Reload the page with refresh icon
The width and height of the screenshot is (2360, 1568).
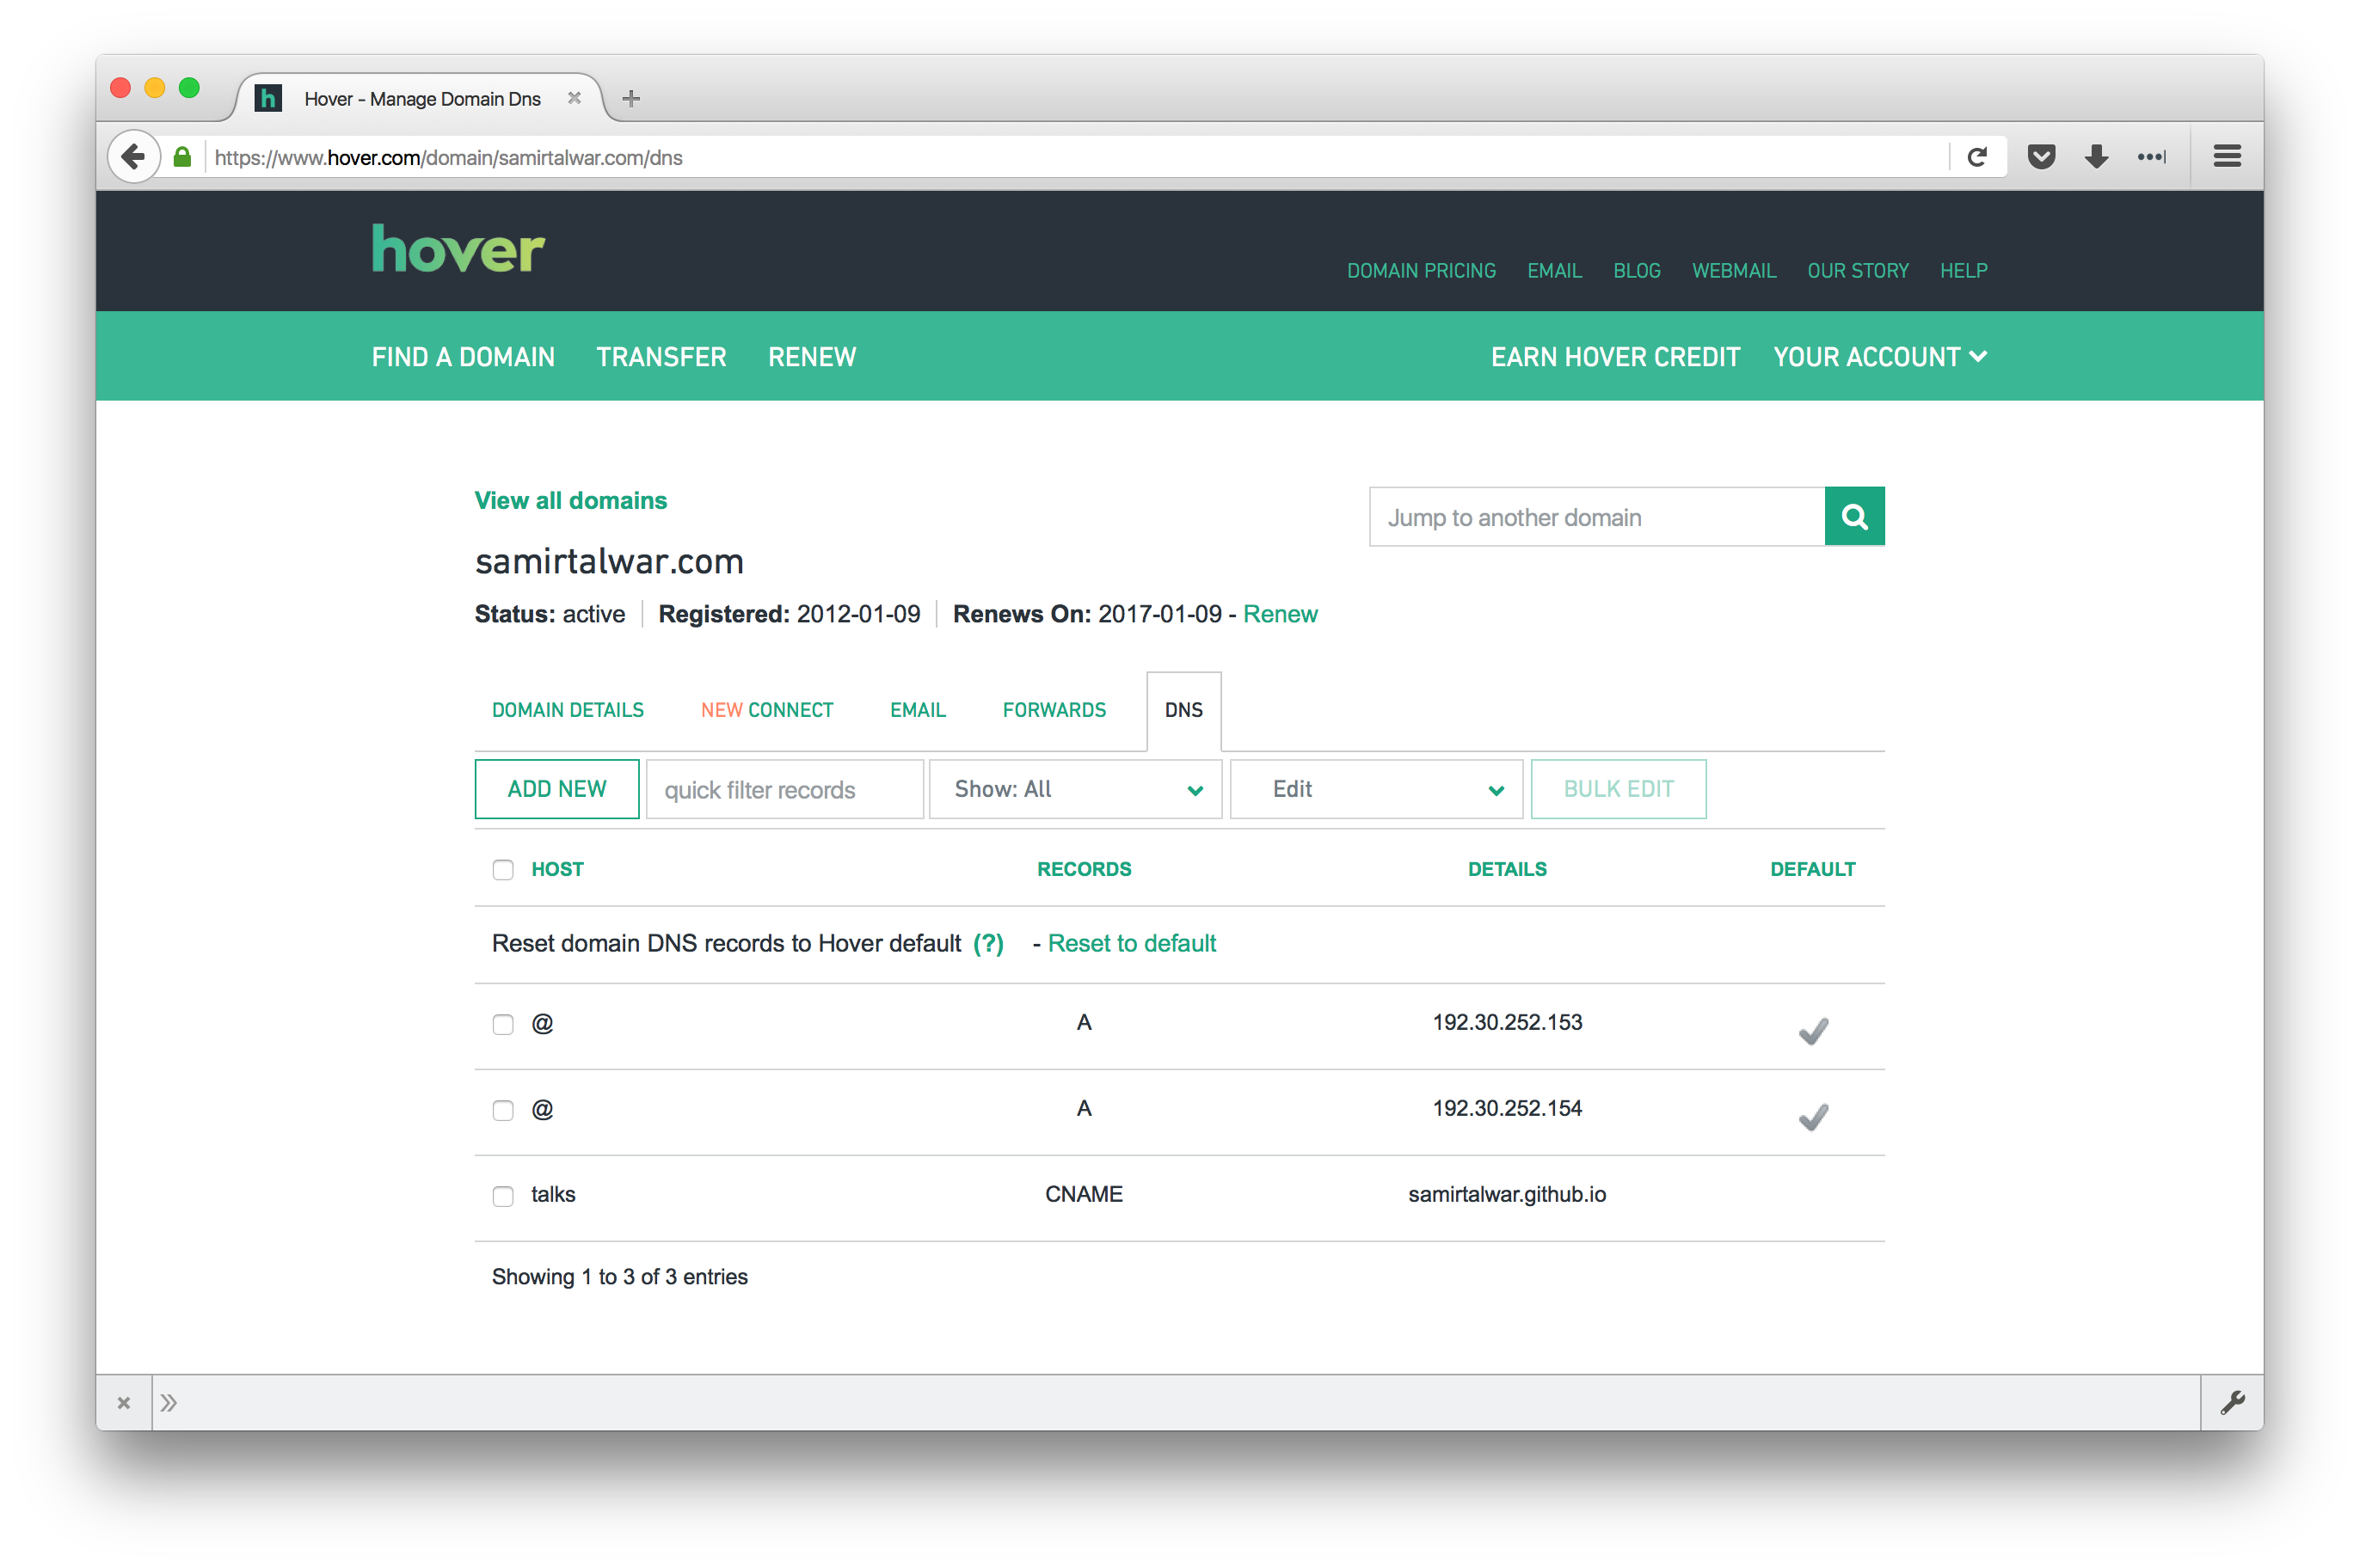pyautogui.click(x=1976, y=157)
